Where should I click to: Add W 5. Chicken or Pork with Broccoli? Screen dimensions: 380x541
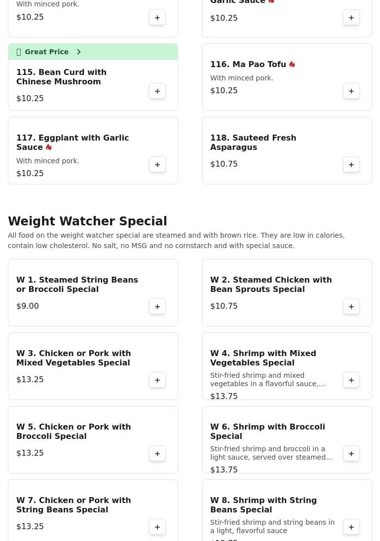[x=157, y=453]
